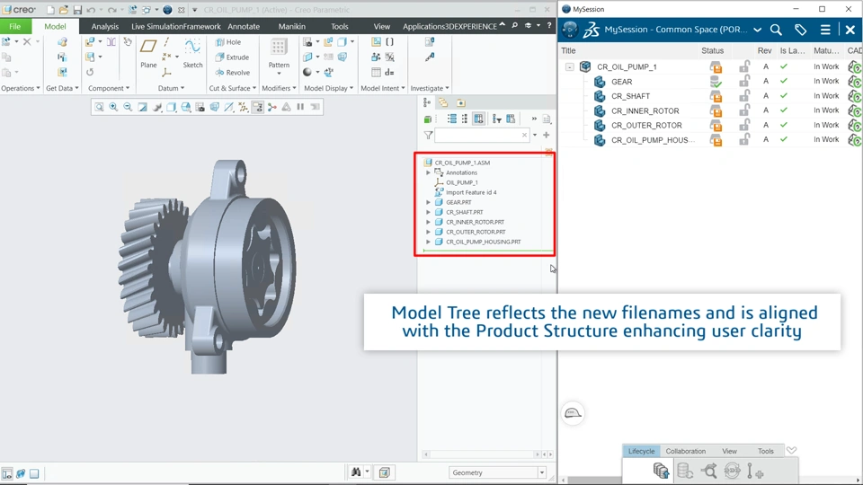The height and width of the screenshot is (485, 863).
Task: Switch to Tools tab in MySession
Action: tap(766, 451)
